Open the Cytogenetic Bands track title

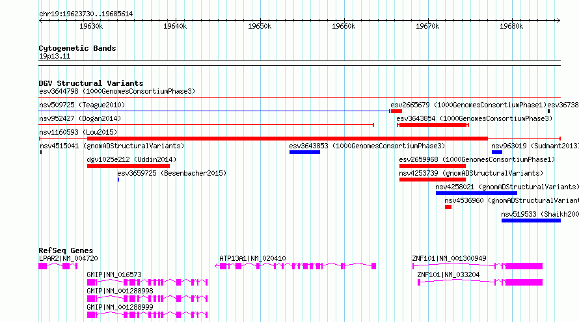77,48
